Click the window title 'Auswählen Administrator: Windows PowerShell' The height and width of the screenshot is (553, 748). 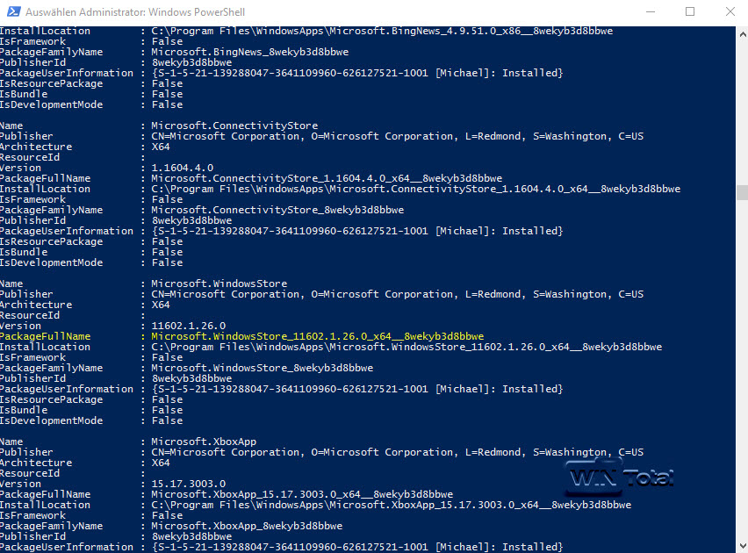(135, 12)
